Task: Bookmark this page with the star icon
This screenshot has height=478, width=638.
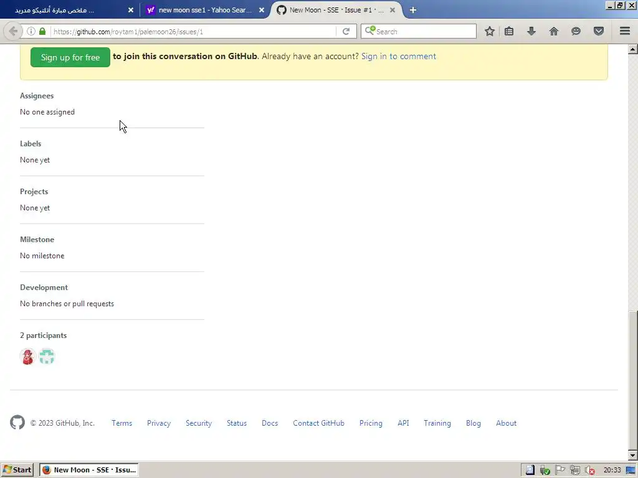Action: [490, 31]
